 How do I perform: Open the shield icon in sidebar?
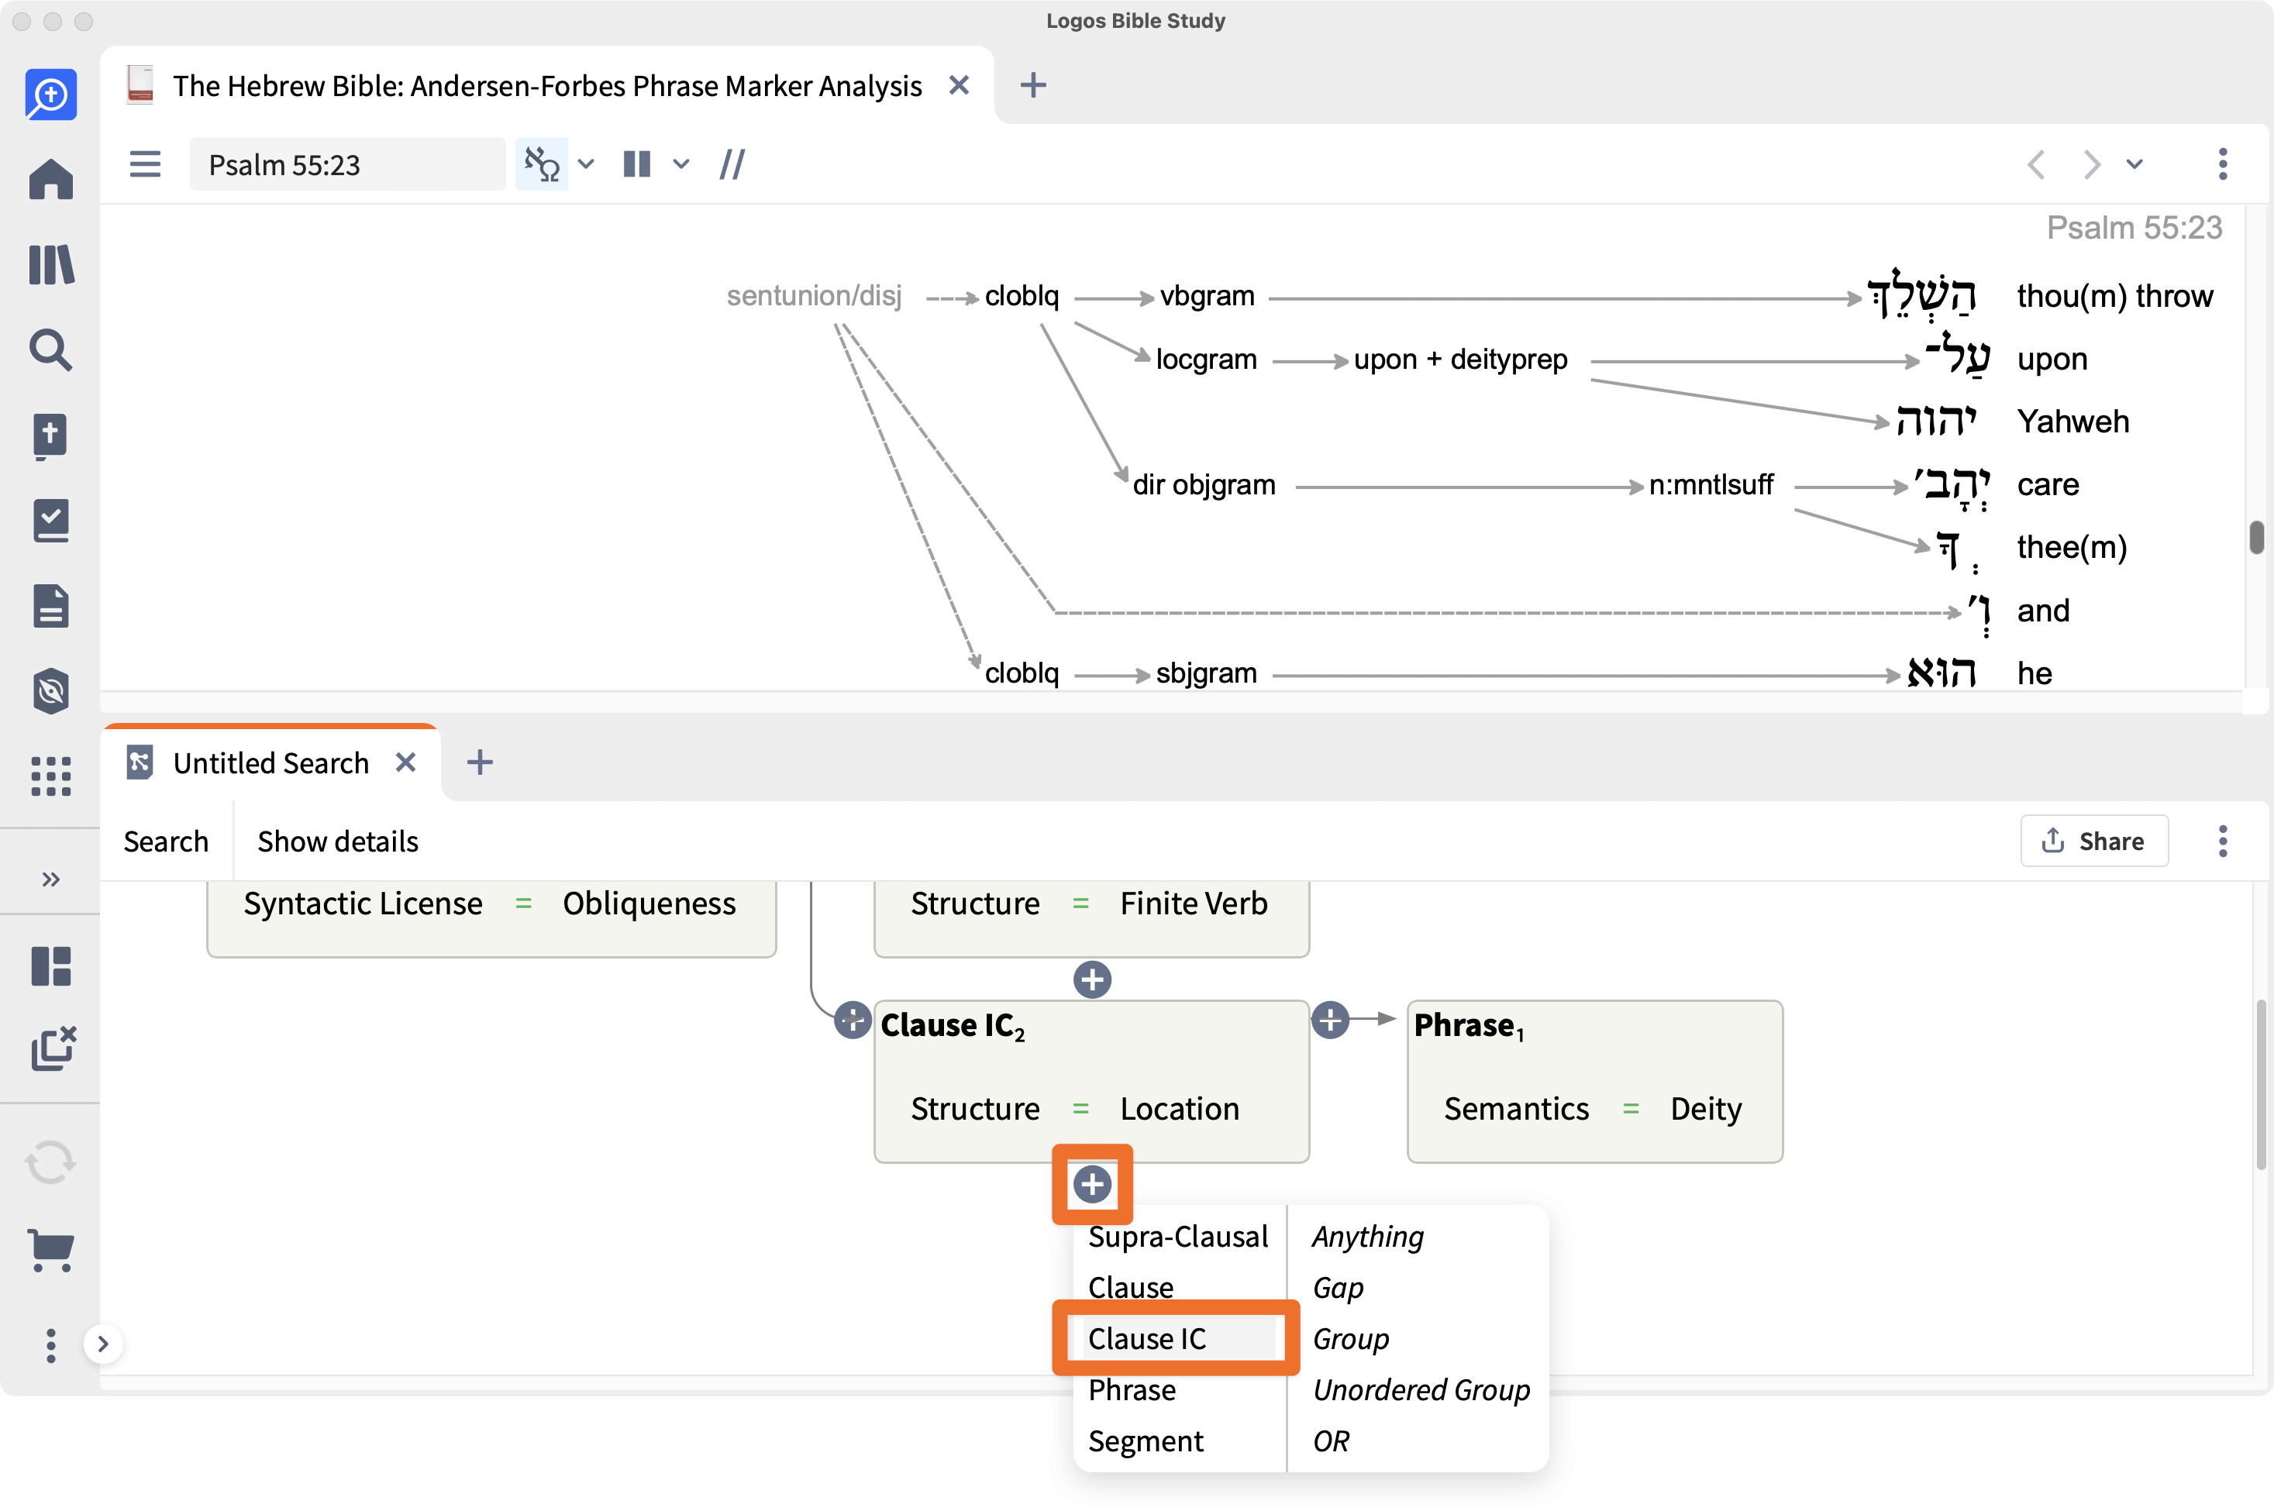(50, 691)
